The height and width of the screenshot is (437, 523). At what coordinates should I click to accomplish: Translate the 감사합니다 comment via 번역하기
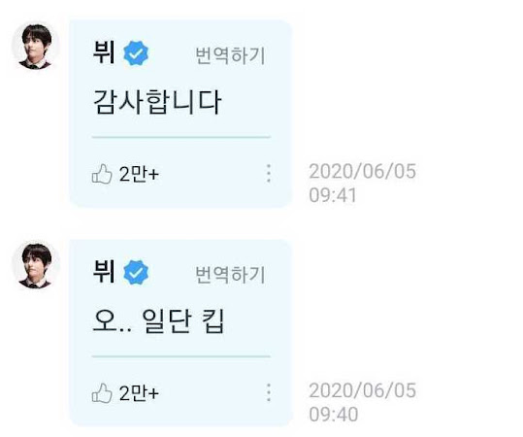[x=230, y=55]
